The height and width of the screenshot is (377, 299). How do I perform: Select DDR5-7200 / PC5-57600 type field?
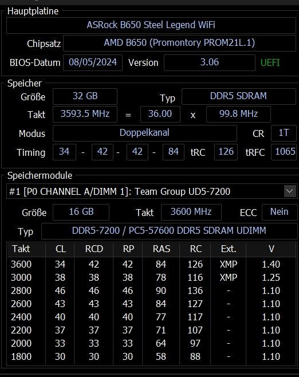(x=169, y=231)
